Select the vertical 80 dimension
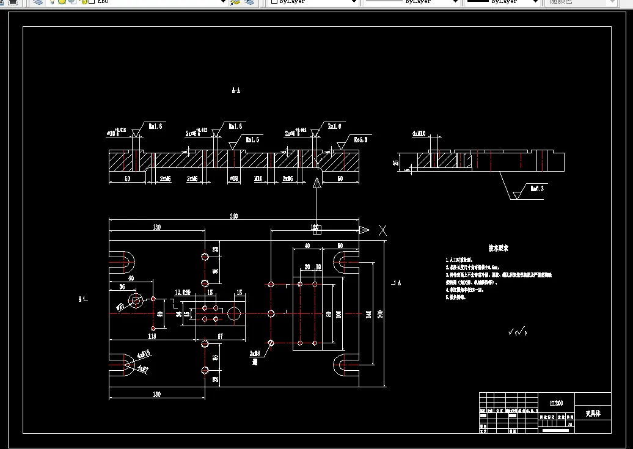The height and width of the screenshot is (449, 633). tap(329, 314)
